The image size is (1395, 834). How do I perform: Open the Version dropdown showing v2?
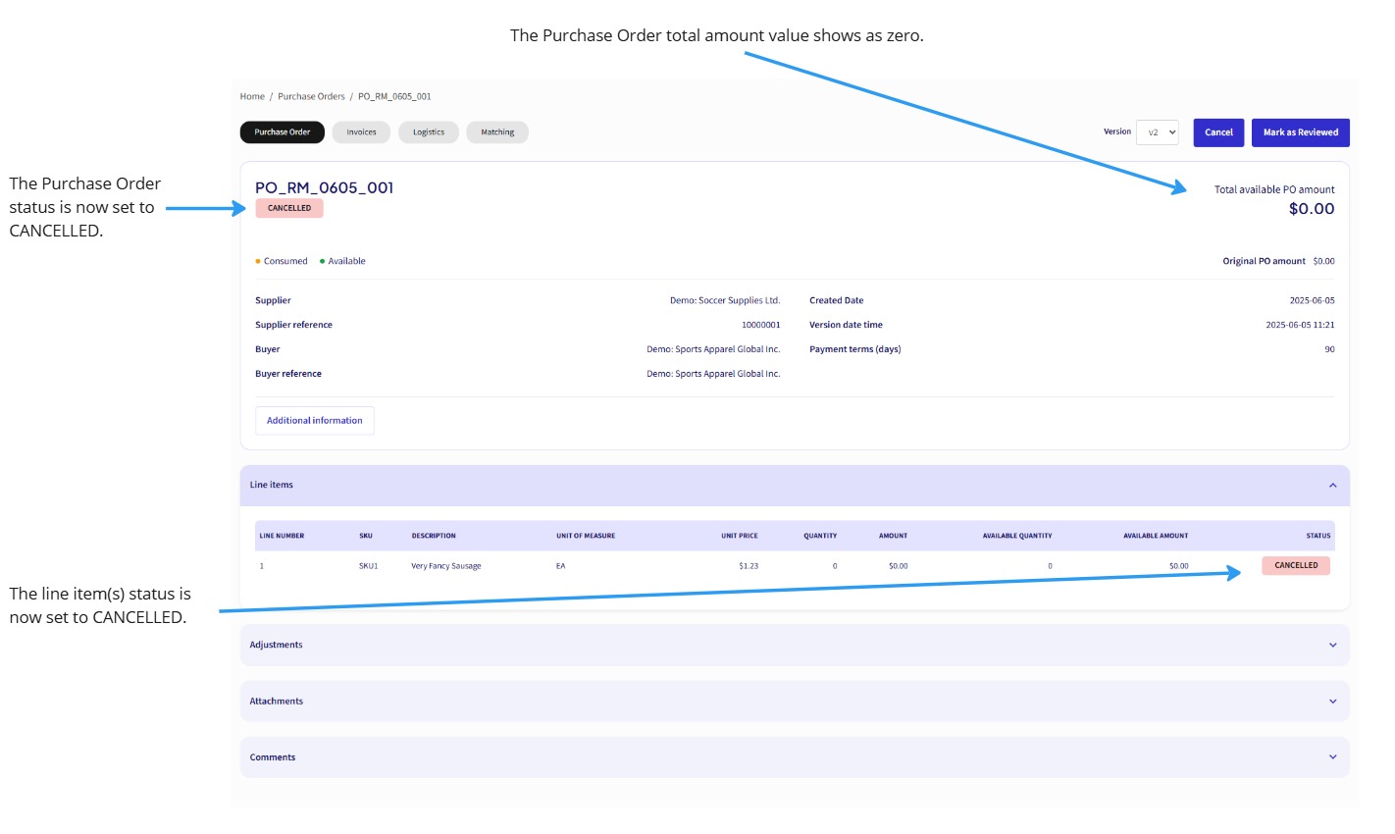[x=1158, y=131]
